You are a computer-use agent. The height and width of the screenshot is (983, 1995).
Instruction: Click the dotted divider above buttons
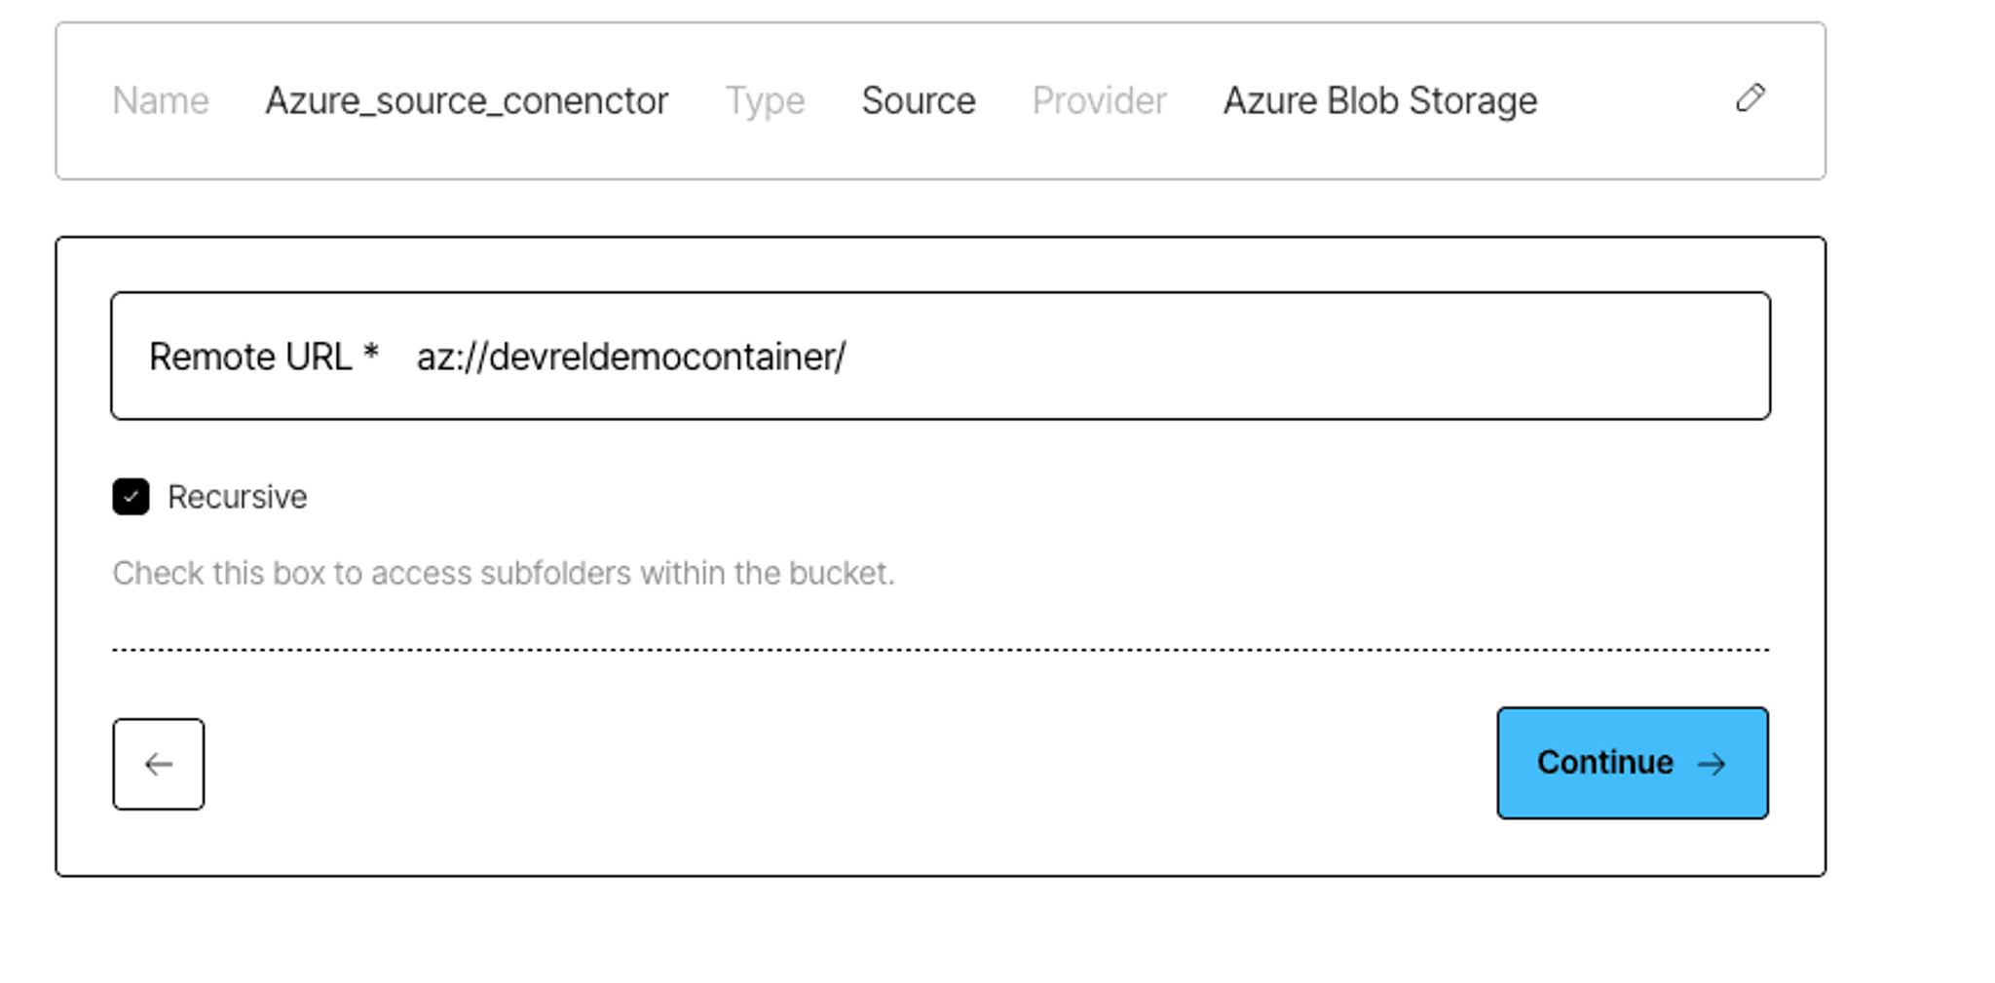pyautogui.click(x=941, y=649)
